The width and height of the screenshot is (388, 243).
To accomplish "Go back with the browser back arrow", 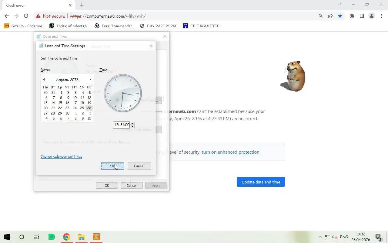I will click(x=7, y=16).
